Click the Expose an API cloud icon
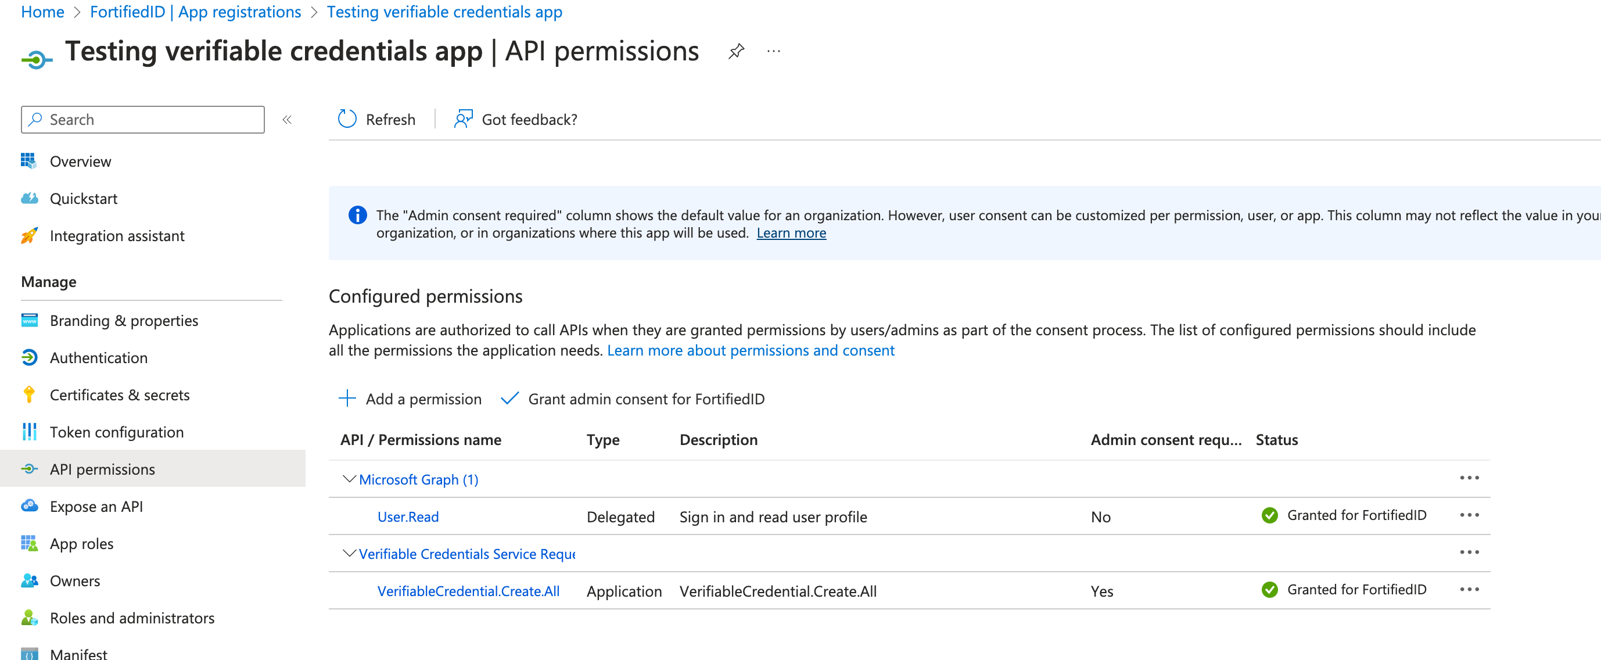The height and width of the screenshot is (660, 1601). pos(29,506)
